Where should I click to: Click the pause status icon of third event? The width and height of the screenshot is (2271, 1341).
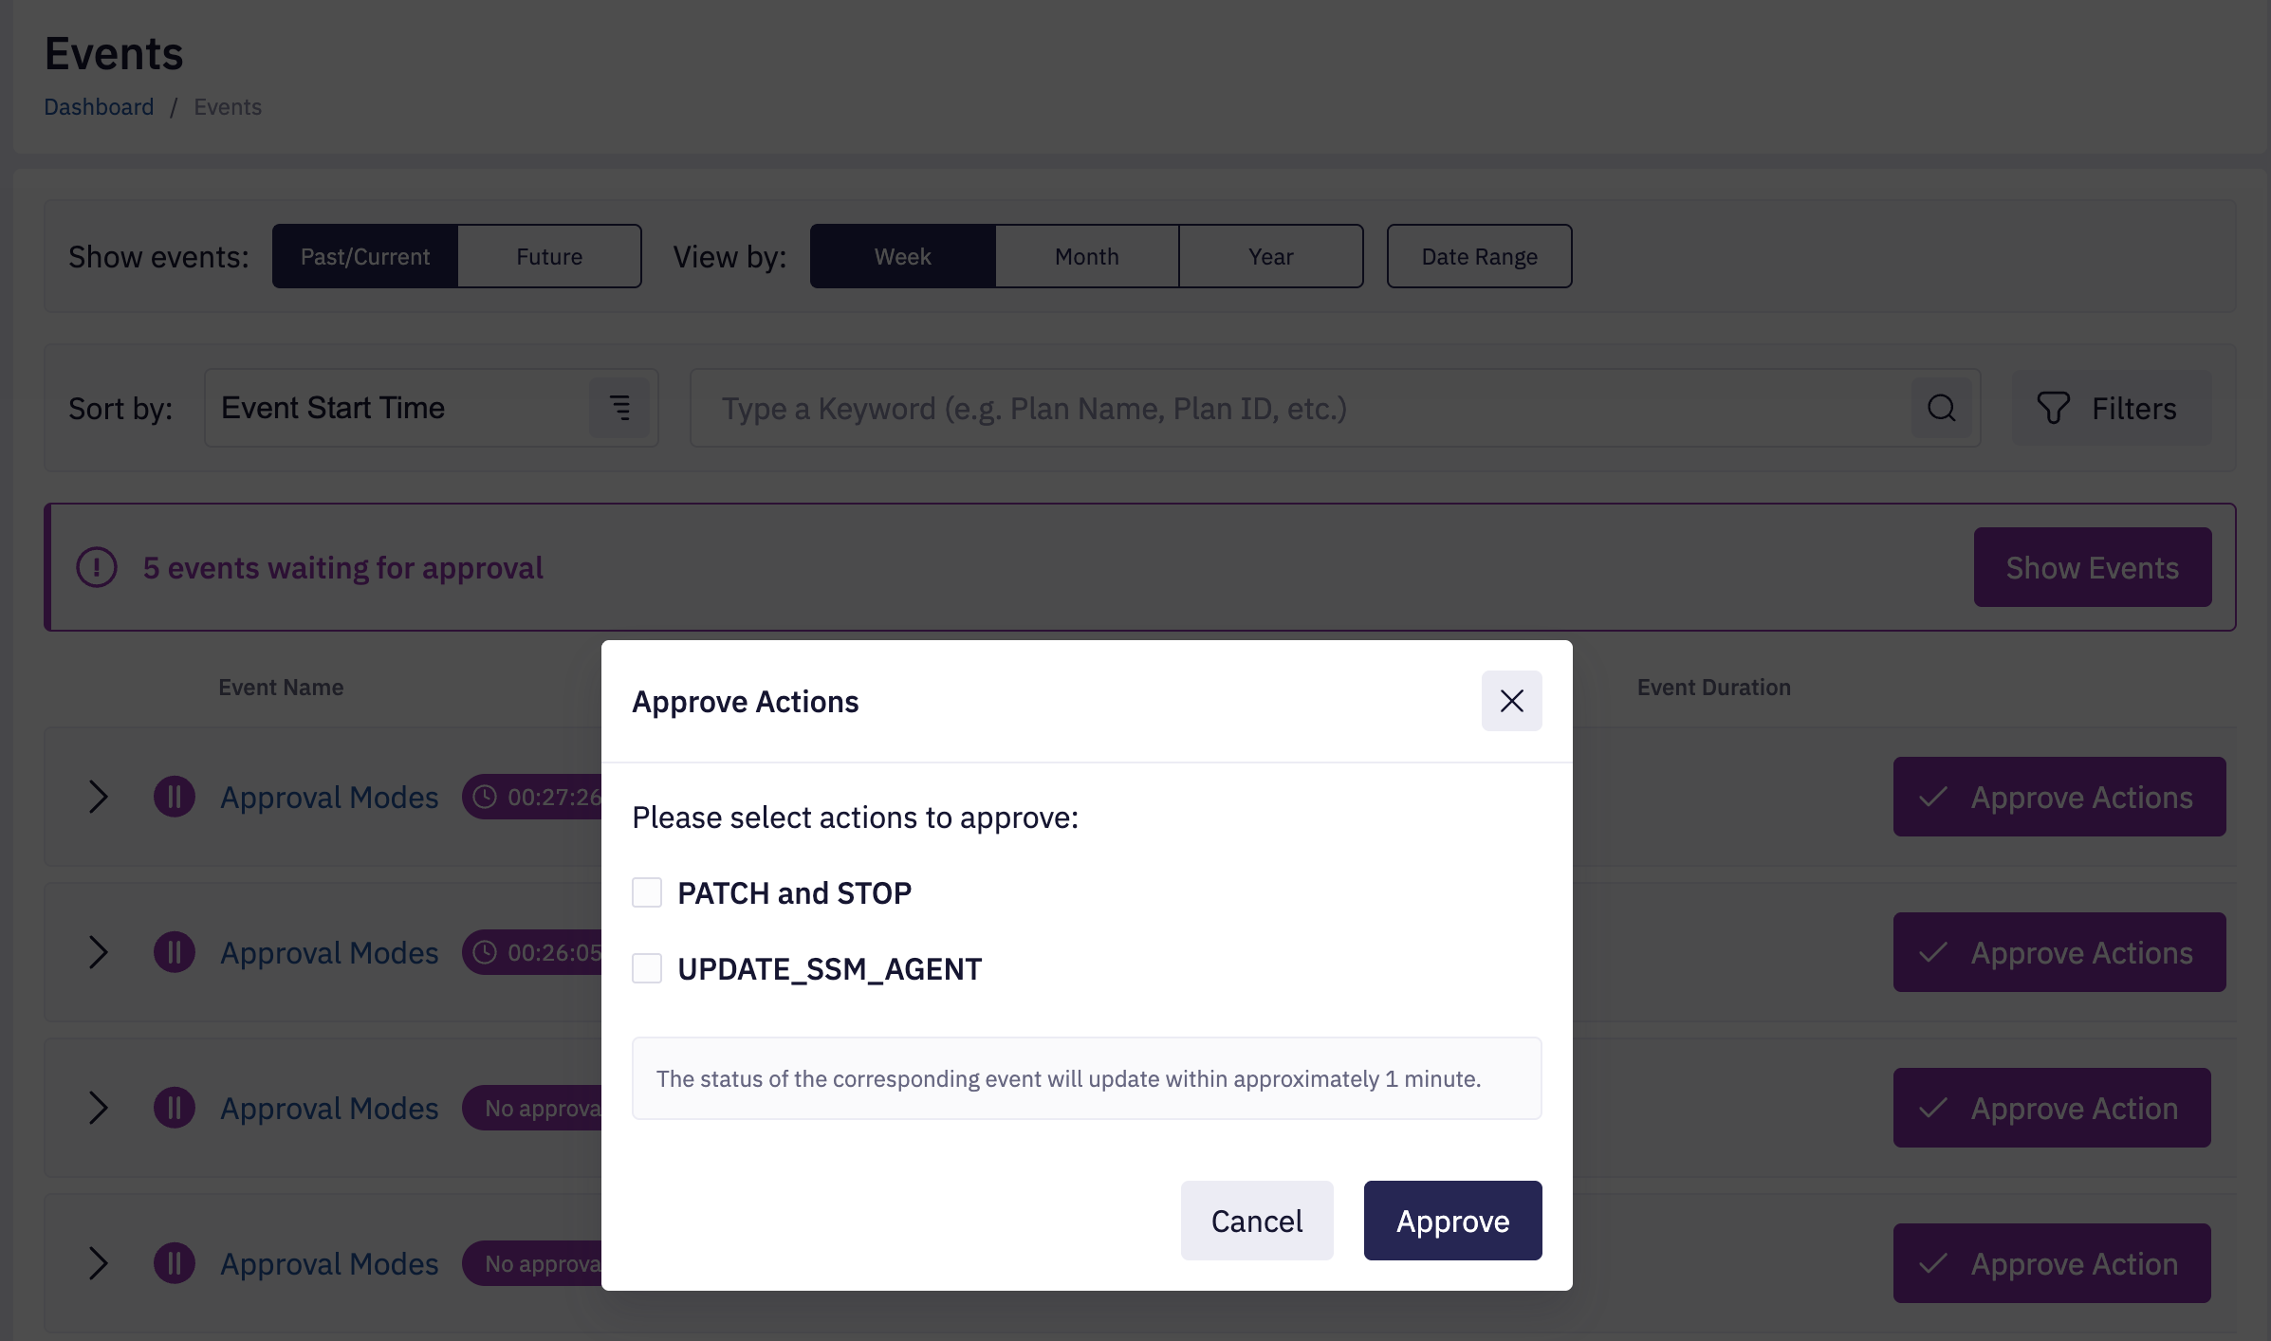175,1108
